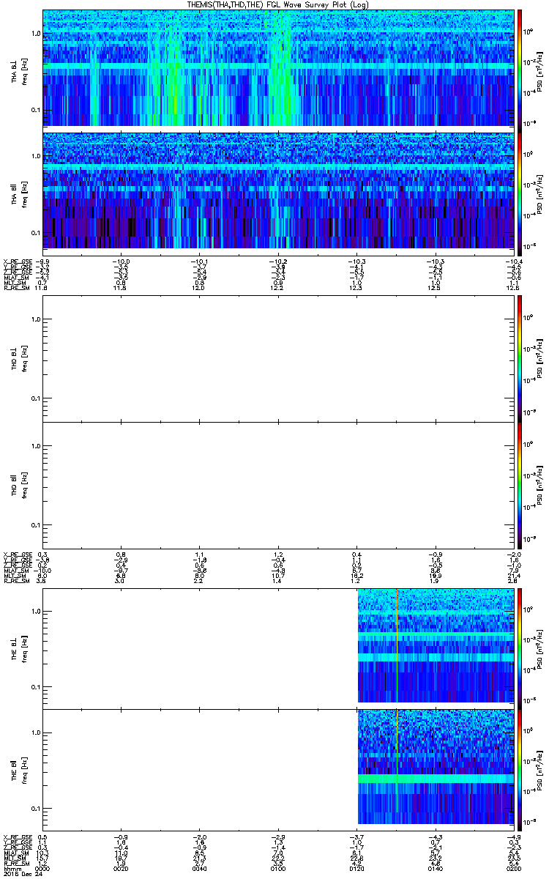Click the PSD color bar beside THE B-perpendicular panel

pyautogui.click(x=520, y=648)
